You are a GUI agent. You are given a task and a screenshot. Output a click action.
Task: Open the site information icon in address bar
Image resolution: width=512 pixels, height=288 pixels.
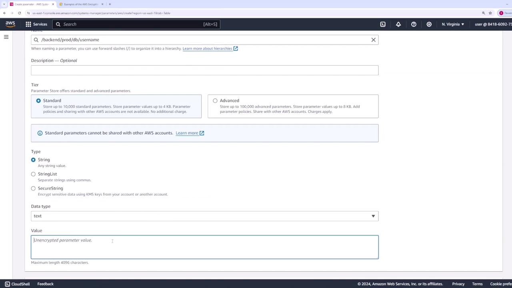(28, 13)
